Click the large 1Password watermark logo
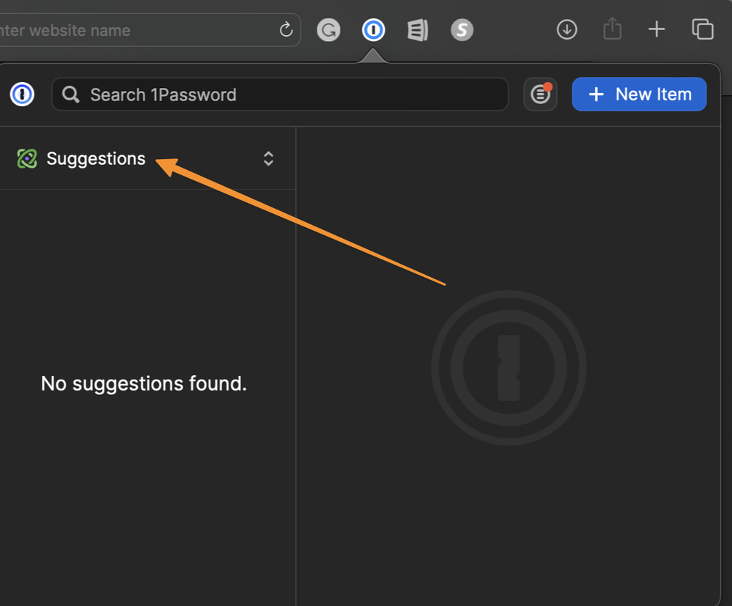This screenshot has width=732, height=606. [x=509, y=368]
